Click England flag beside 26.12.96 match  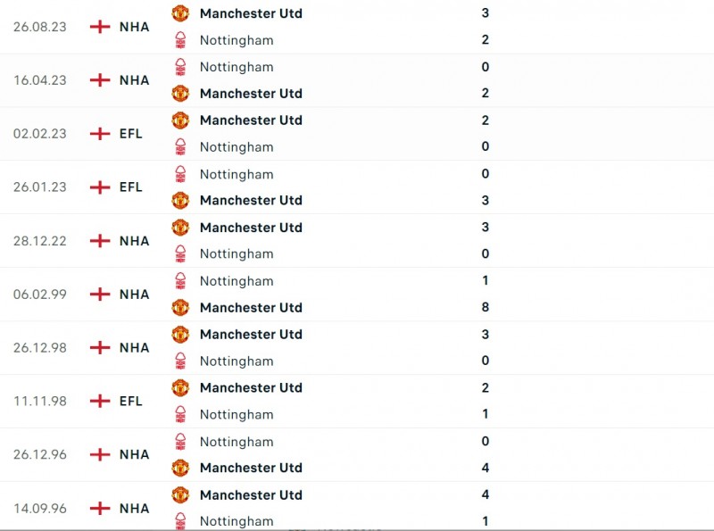coord(100,455)
